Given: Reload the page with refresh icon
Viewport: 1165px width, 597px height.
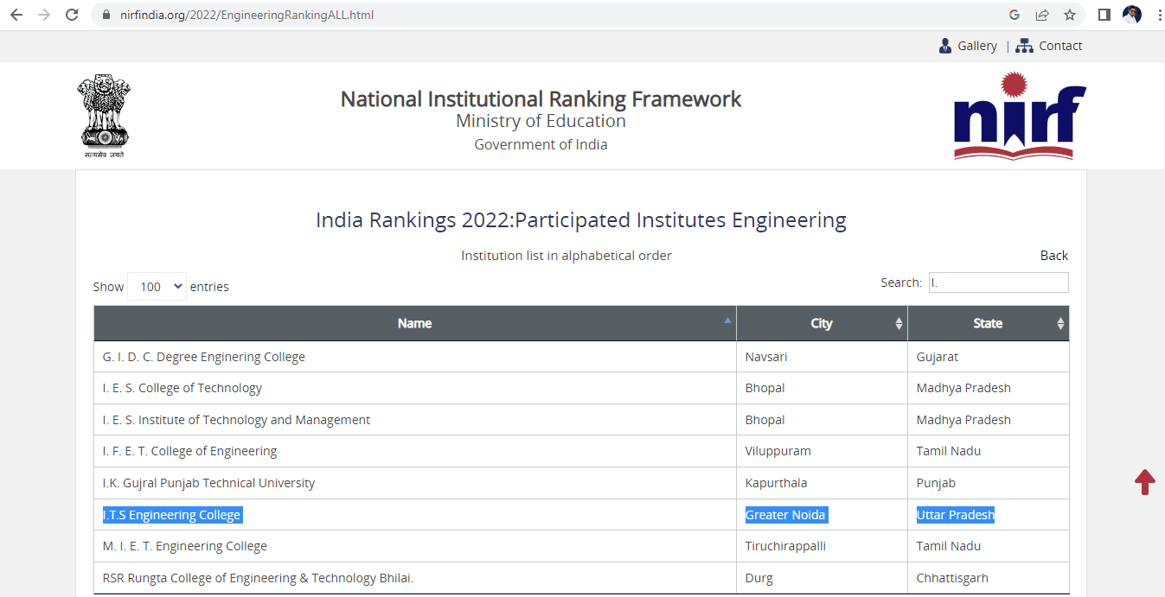Looking at the screenshot, I should click(x=72, y=15).
